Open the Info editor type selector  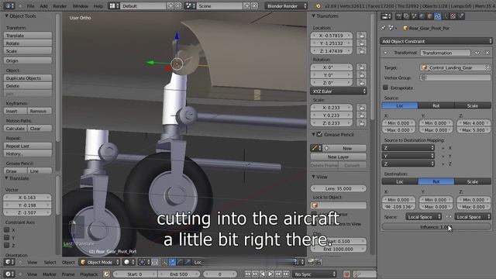pyautogui.click(x=9, y=5)
